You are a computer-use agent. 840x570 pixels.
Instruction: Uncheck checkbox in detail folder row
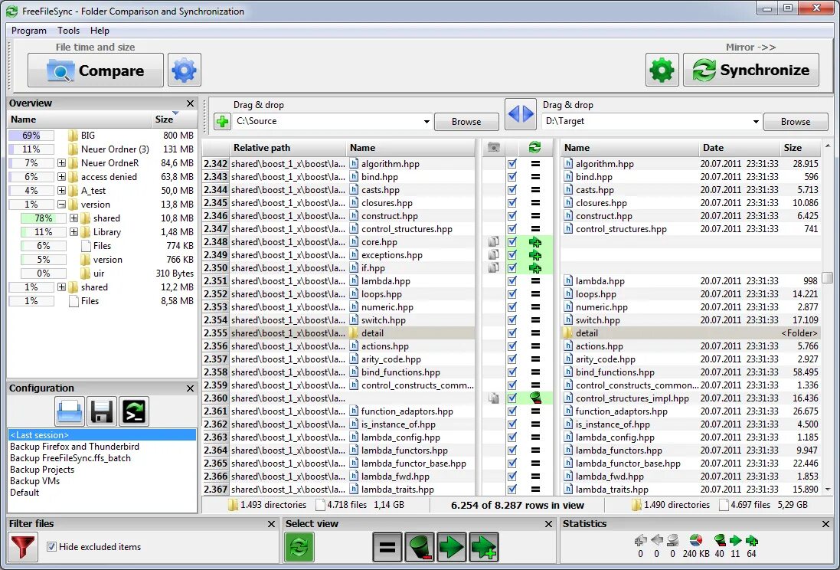(512, 333)
